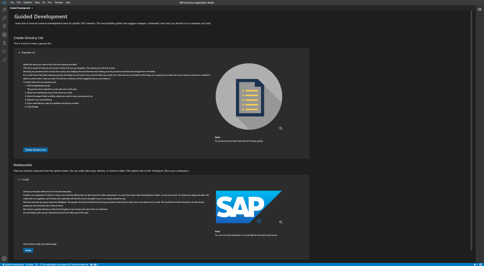Click the 'This is a tool to create a grocery list' text
Image resolution: width=484 pixels, height=266 pixels.
tap(32, 44)
